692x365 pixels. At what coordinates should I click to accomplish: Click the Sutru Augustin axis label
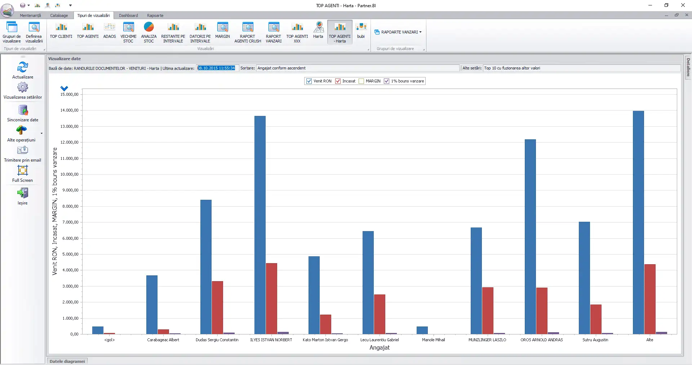coord(595,340)
